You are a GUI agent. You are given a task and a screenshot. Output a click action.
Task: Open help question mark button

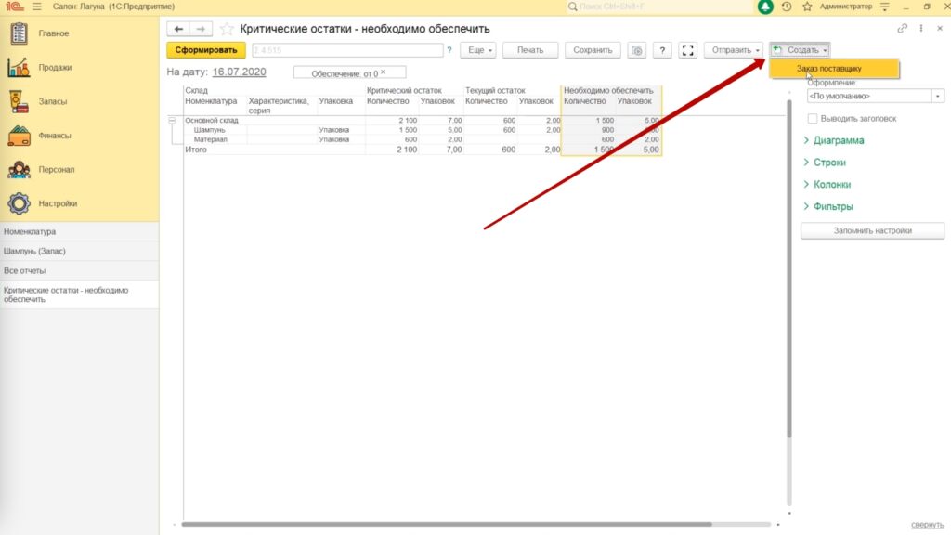662,50
